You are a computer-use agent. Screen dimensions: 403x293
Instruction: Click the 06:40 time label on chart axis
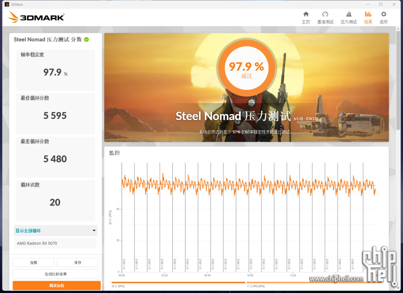tap(207, 275)
